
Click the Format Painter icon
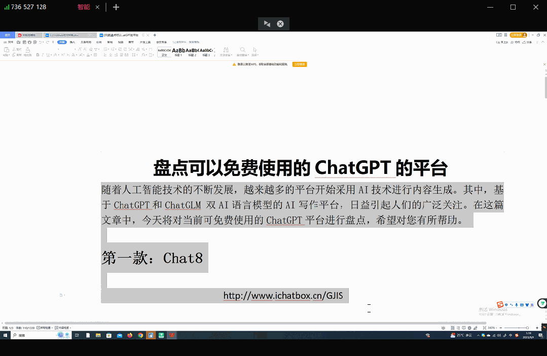coord(27,50)
